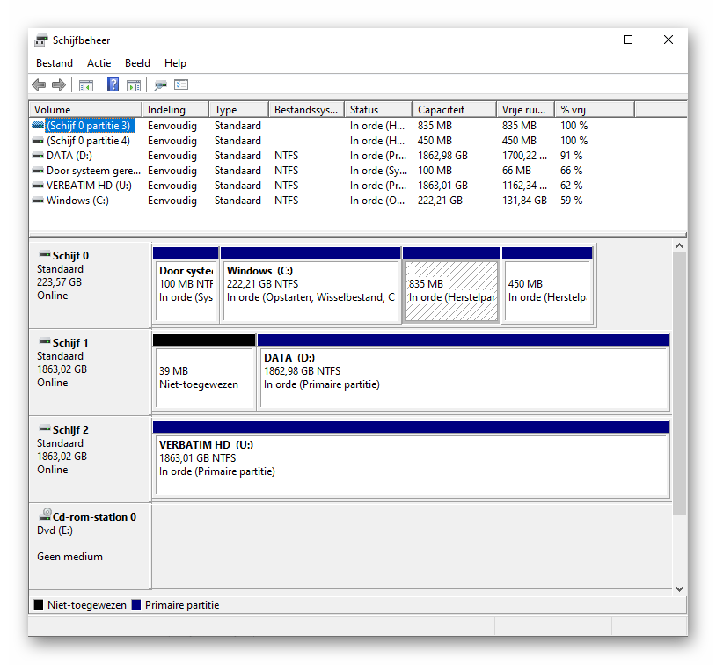Open the Beeld menu
This screenshot has width=716, height=665.
pos(137,63)
